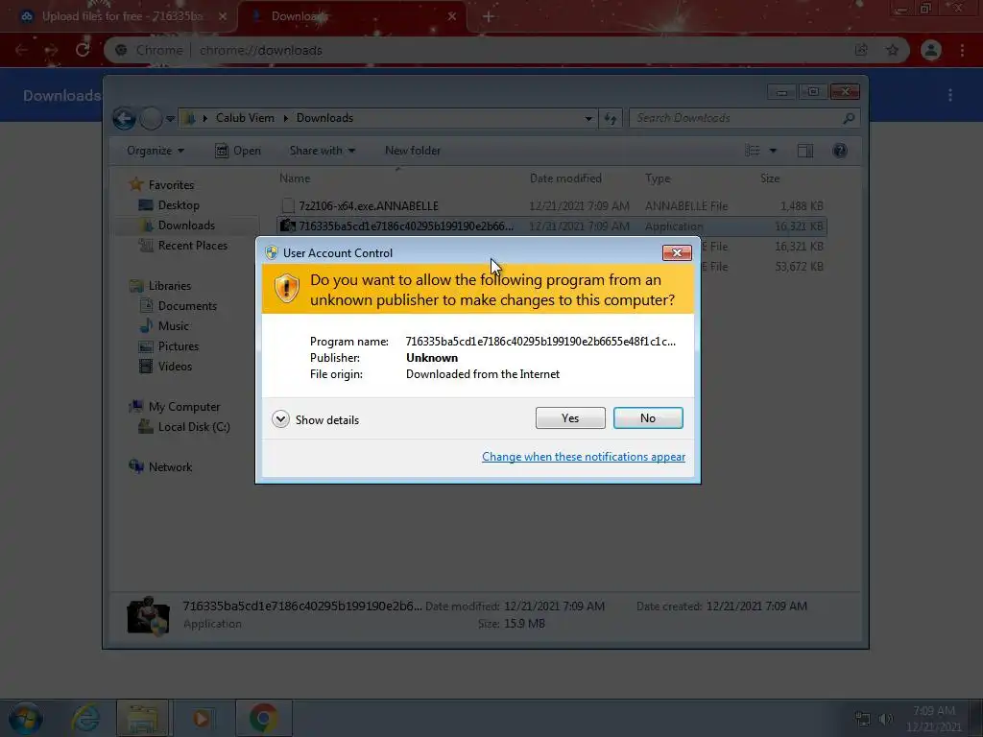This screenshot has height=737, width=983.
Task: Click Open in Explorer toolbar
Action: tap(238, 151)
